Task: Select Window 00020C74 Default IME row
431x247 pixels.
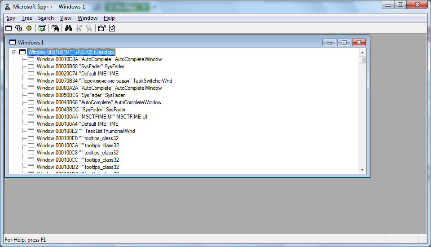Action: [78, 74]
